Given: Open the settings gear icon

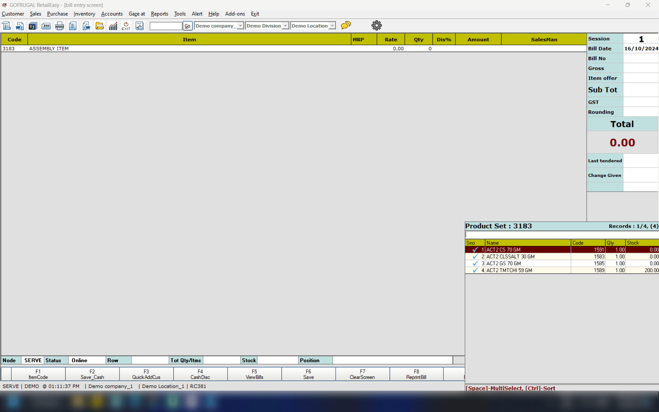Looking at the screenshot, I should 377,25.
